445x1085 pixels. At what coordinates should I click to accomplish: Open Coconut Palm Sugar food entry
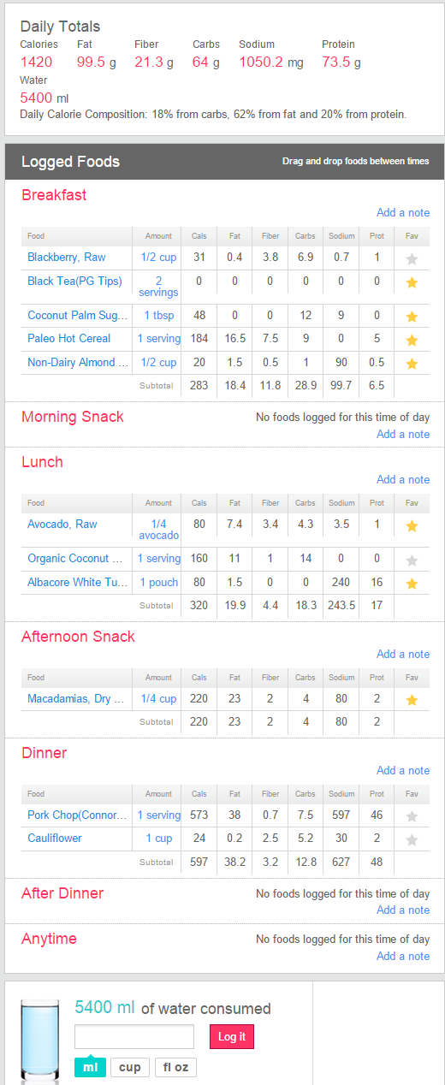(77, 316)
